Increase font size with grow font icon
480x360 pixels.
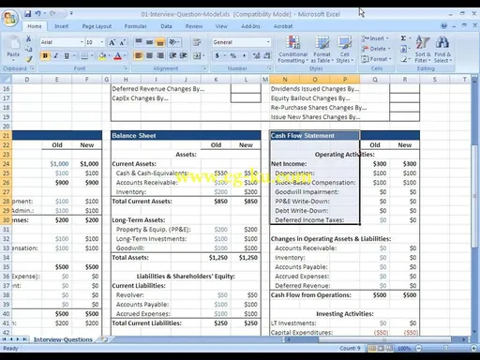click(x=112, y=42)
